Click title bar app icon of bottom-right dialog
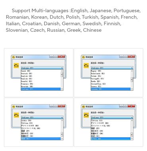 pos(83,106)
